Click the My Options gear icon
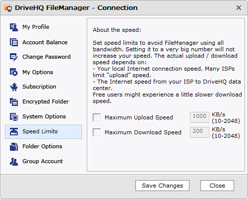The width and height of the screenshot is (248, 199). pos(14,72)
